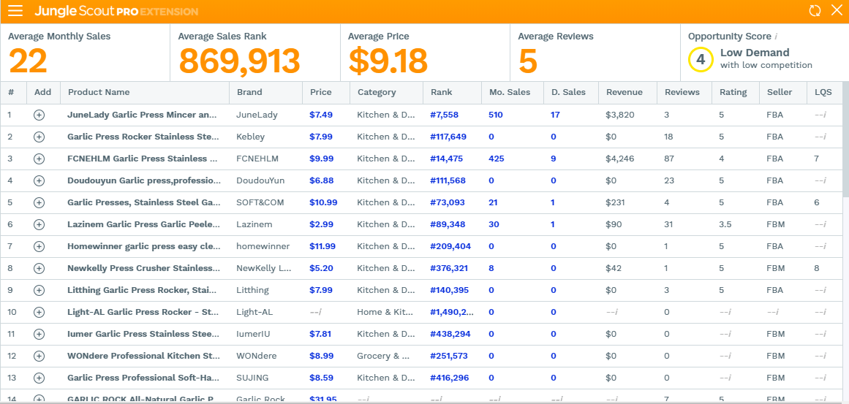This screenshot has height=404, width=849.
Task: Open the hamburger menu
Action: click(x=15, y=11)
